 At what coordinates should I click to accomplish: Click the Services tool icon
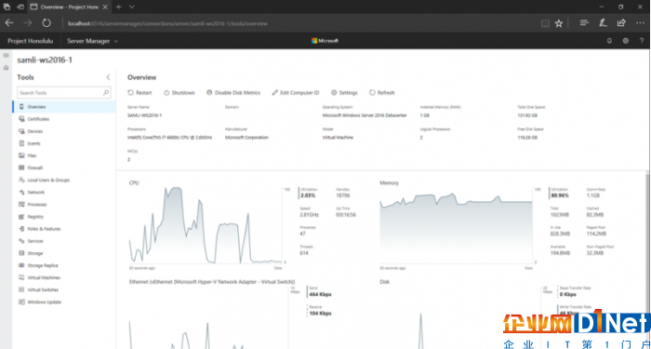tap(21, 241)
